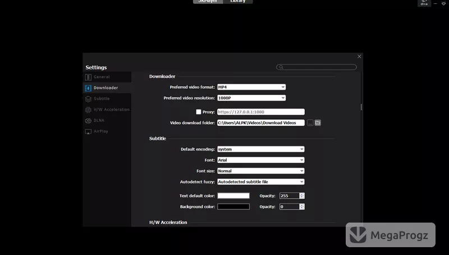Image resolution: width=449 pixels, height=255 pixels.
Task: Click the search magnifier icon
Action: coord(281,67)
